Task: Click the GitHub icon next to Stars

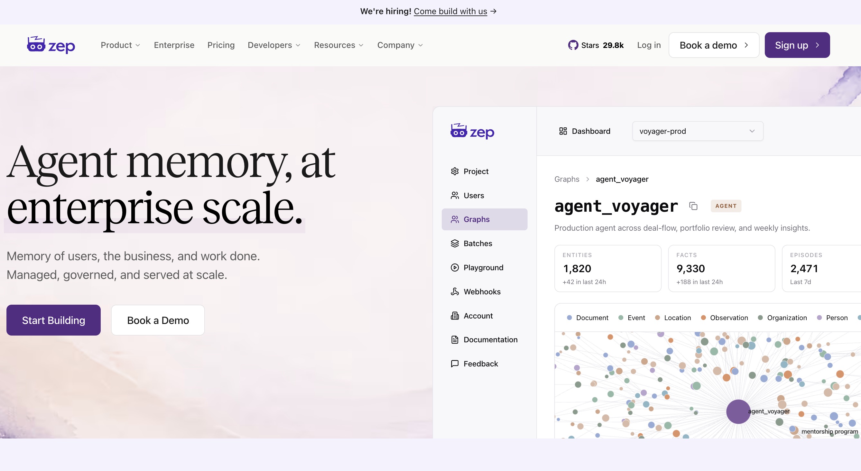Action: [573, 45]
